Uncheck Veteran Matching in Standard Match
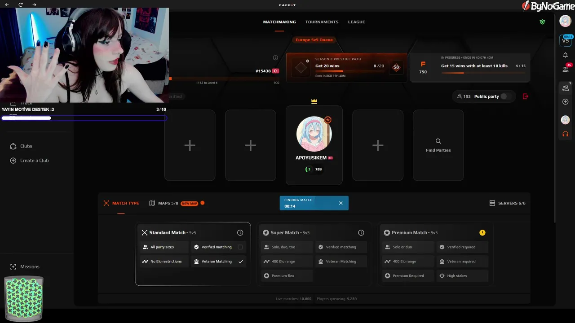 241,261
